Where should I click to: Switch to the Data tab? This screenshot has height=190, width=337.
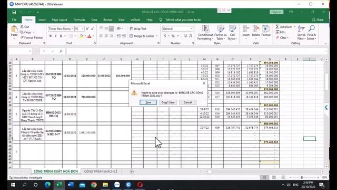[94, 20]
